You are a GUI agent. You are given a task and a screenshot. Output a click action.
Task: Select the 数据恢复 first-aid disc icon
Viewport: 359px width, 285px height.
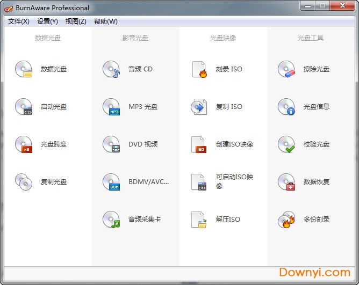[286, 182]
